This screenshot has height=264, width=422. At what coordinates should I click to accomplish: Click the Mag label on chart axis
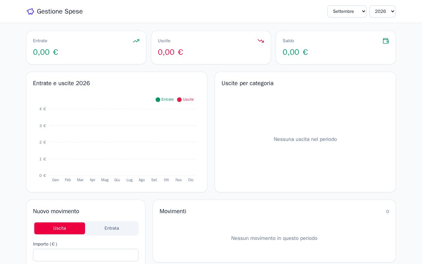[x=105, y=180]
